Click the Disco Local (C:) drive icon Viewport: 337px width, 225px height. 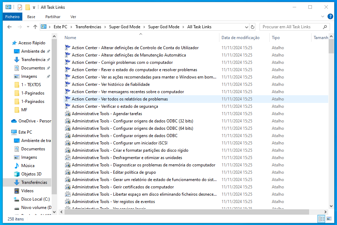click(16, 199)
